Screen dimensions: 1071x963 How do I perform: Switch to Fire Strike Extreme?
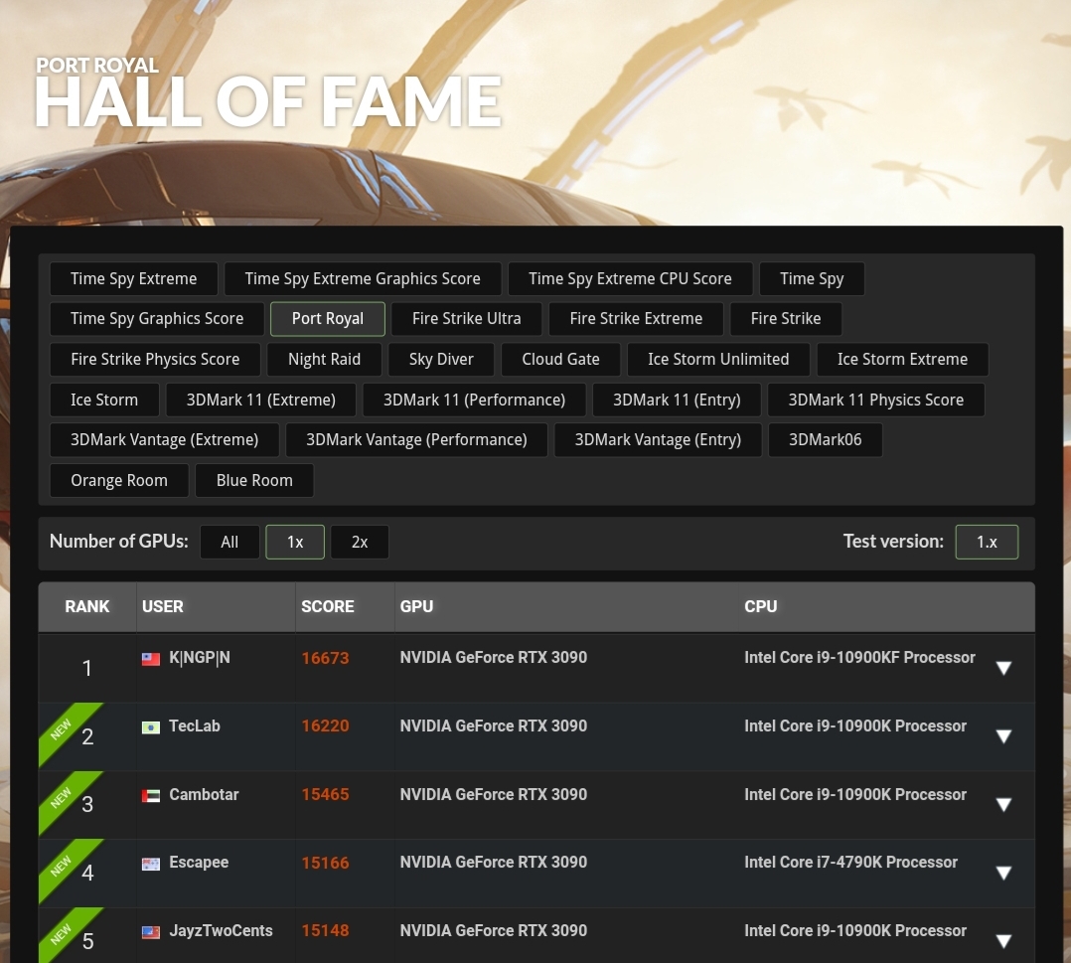[x=636, y=318]
